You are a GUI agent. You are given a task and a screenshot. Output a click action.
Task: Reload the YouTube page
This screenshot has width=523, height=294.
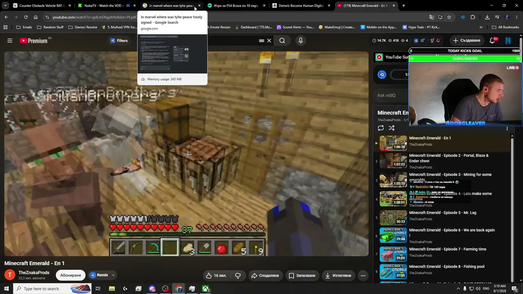pyautogui.click(x=26, y=17)
